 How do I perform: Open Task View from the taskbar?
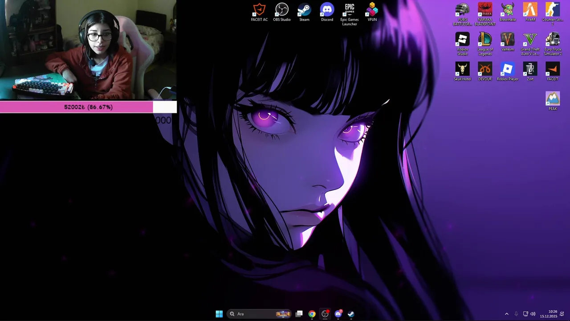pyautogui.click(x=299, y=314)
